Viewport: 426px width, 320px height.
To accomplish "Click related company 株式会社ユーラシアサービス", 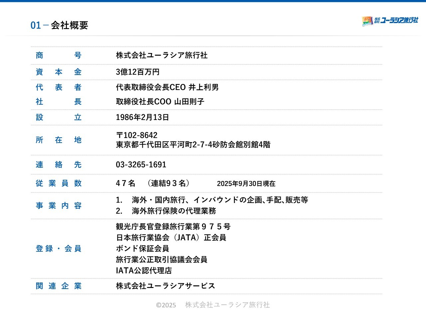I will tap(165, 286).
